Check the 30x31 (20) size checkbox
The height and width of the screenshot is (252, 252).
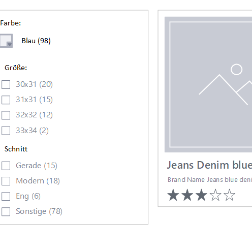tap(6, 84)
